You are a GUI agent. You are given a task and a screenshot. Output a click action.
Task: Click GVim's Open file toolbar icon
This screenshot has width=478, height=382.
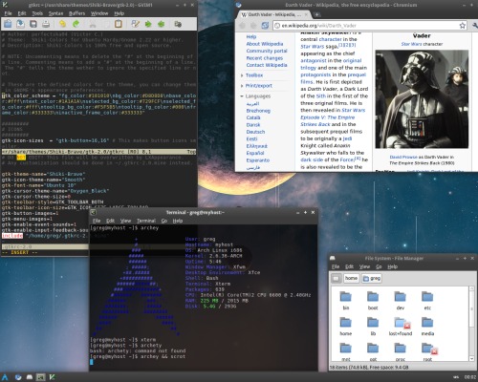[8, 24]
